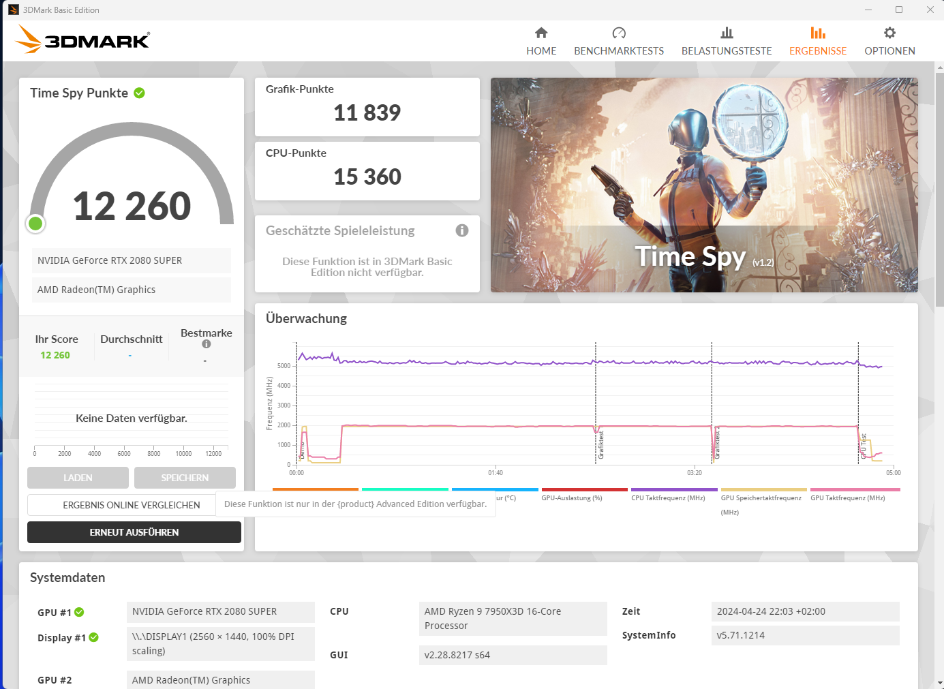The width and height of the screenshot is (944, 689).
Task: Open the OPTIONEN tab
Action: 889,42
